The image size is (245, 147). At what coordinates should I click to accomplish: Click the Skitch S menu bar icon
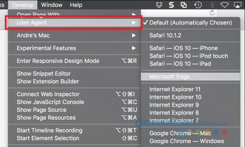[171, 5]
